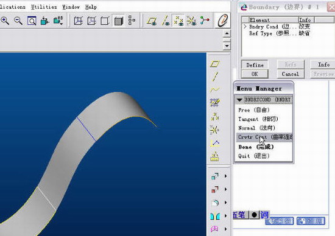Expand flyout next to pink surface icon
Screen dimensions: 335x236
pos(225,229)
